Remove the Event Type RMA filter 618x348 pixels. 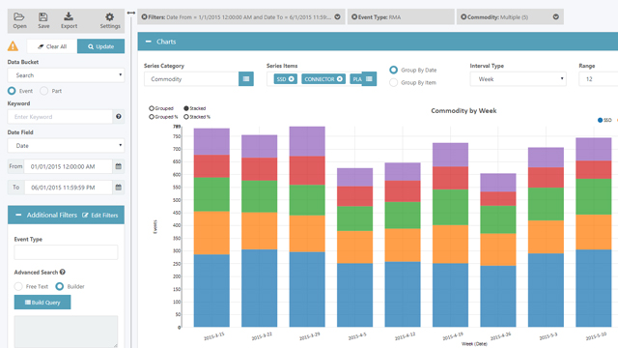point(354,17)
